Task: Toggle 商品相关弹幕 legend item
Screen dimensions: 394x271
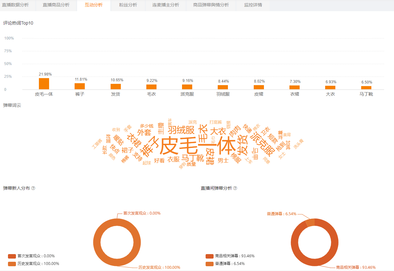Action: (230, 256)
